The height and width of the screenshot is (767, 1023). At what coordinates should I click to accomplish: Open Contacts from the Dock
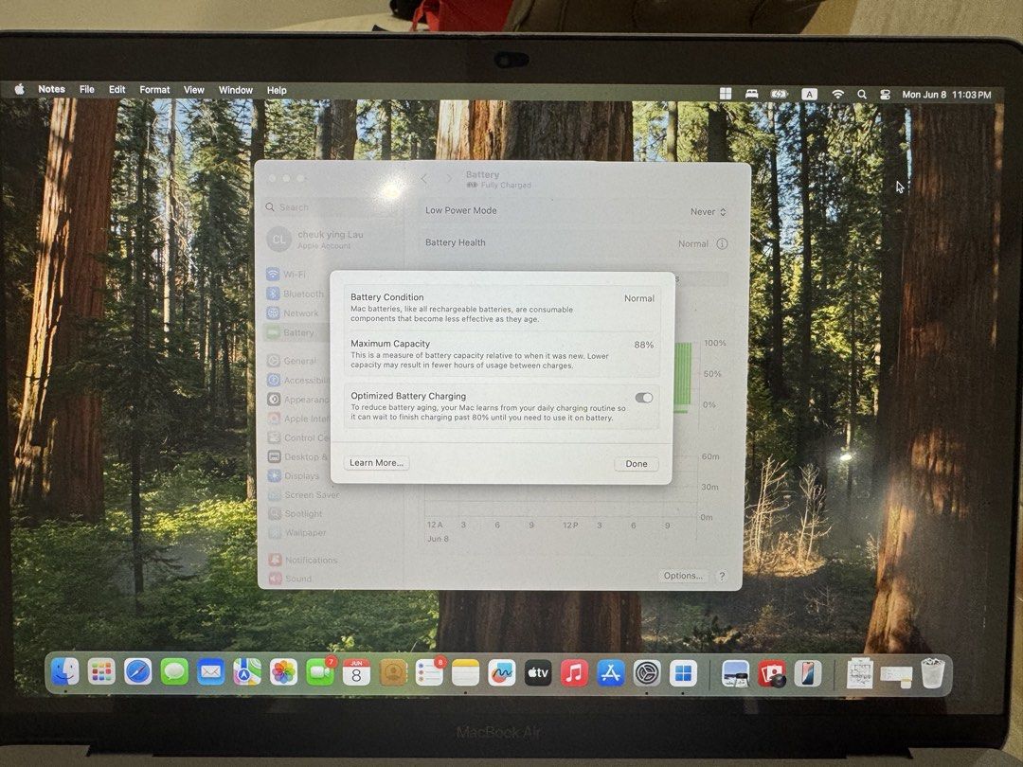[x=393, y=672]
